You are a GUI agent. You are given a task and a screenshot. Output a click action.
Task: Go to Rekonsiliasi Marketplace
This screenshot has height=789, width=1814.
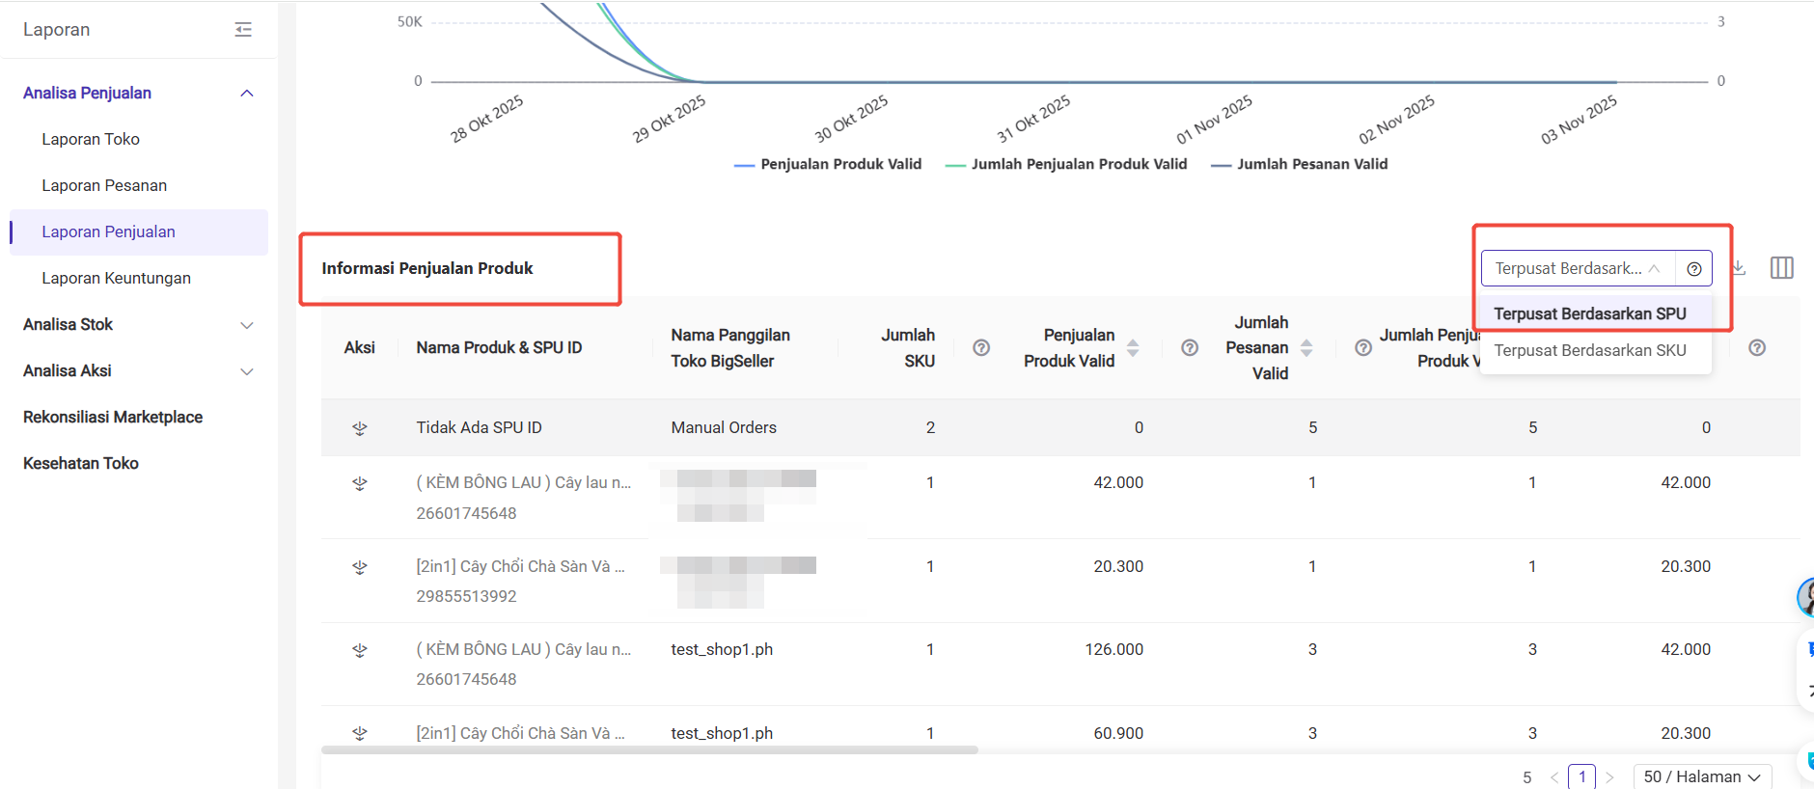(113, 418)
